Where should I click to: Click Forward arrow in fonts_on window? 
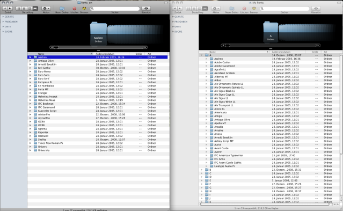[x=10, y=8]
